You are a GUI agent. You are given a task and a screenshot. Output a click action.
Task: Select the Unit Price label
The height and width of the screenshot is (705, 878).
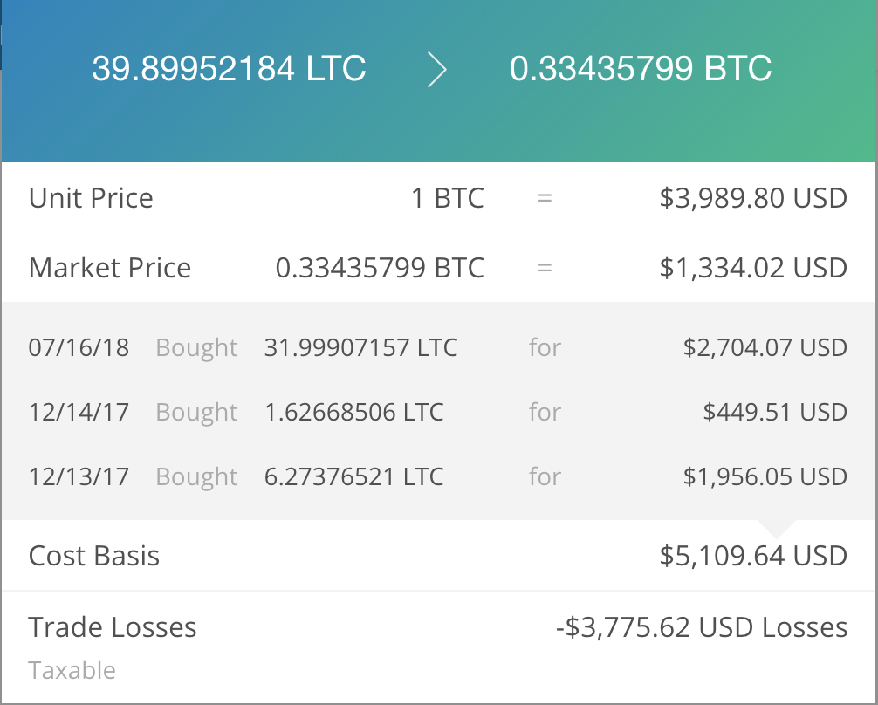(91, 198)
